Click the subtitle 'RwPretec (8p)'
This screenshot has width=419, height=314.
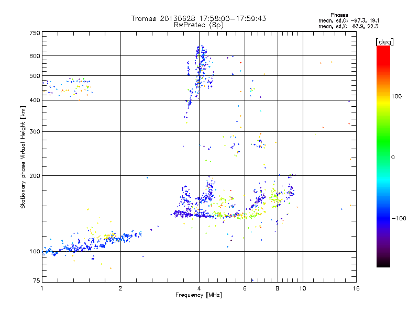(199, 25)
